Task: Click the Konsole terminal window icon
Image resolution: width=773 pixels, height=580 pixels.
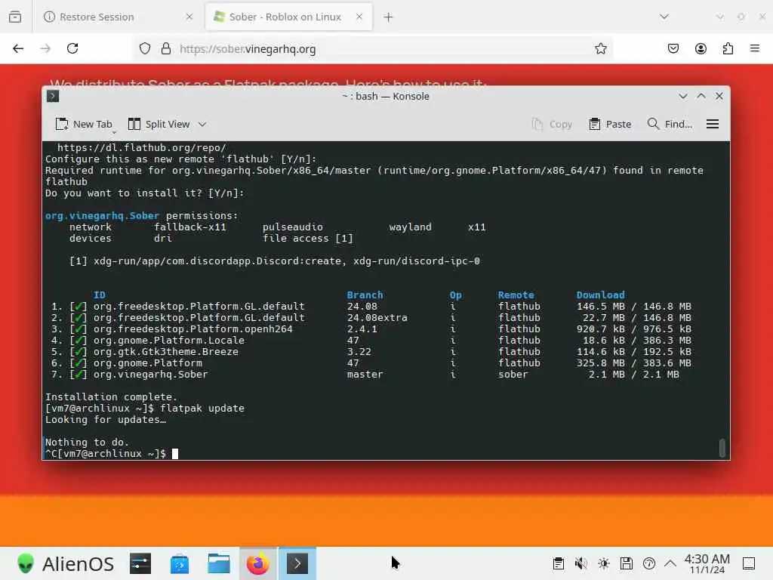Action: (53, 96)
